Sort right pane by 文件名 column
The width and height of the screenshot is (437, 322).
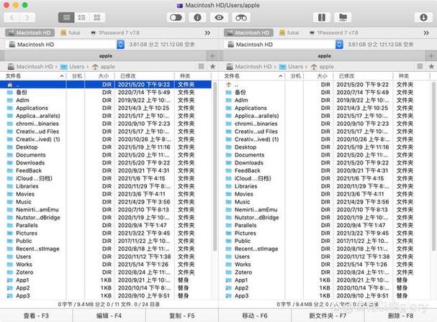click(252, 76)
